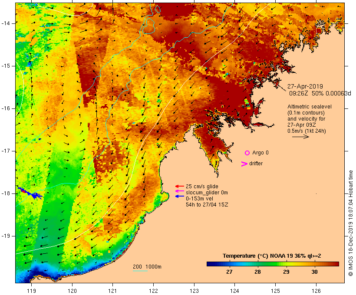
Task: Click the (0.1m contours) text
Action: point(306,113)
